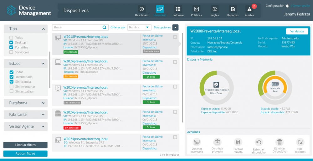Start Control remoto binoculars icon

click(238, 142)
